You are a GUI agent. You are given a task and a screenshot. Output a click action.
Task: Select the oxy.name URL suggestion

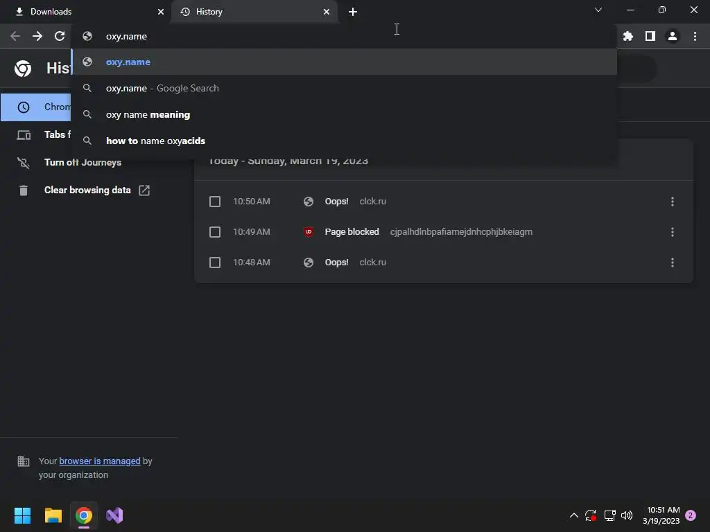point(344,62)
